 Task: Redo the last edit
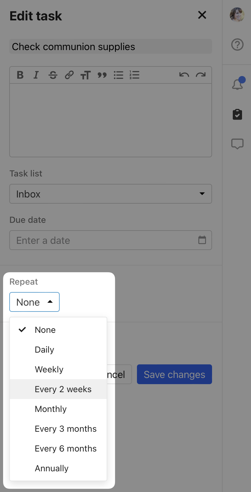201,75
